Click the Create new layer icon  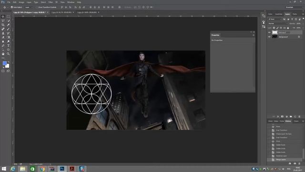[295, 117]
